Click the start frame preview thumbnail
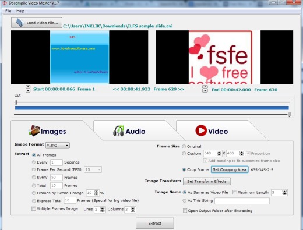Image resolution: width=303 pixels, height=230 pixels. (80, 57)
